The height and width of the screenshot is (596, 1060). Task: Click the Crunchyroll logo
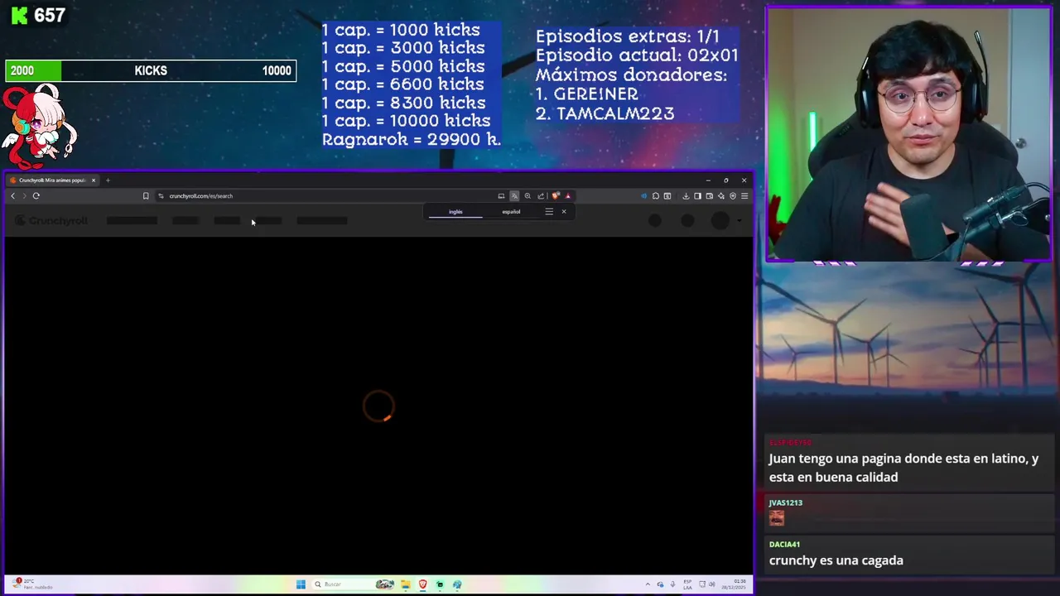(x=51, y=220)
